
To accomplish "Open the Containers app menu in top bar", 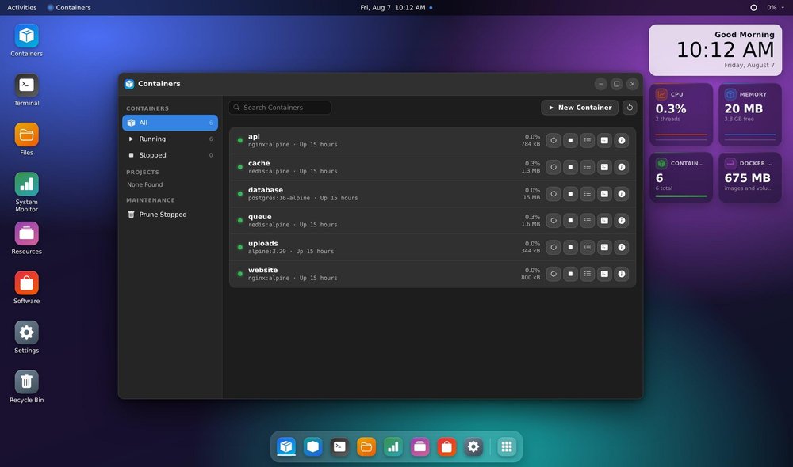I will (69, 8).
